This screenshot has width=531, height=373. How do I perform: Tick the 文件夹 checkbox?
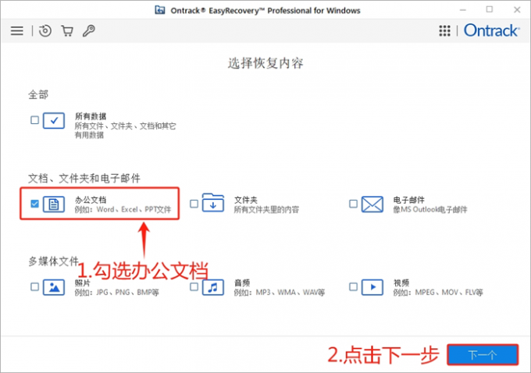coord(194,204)
